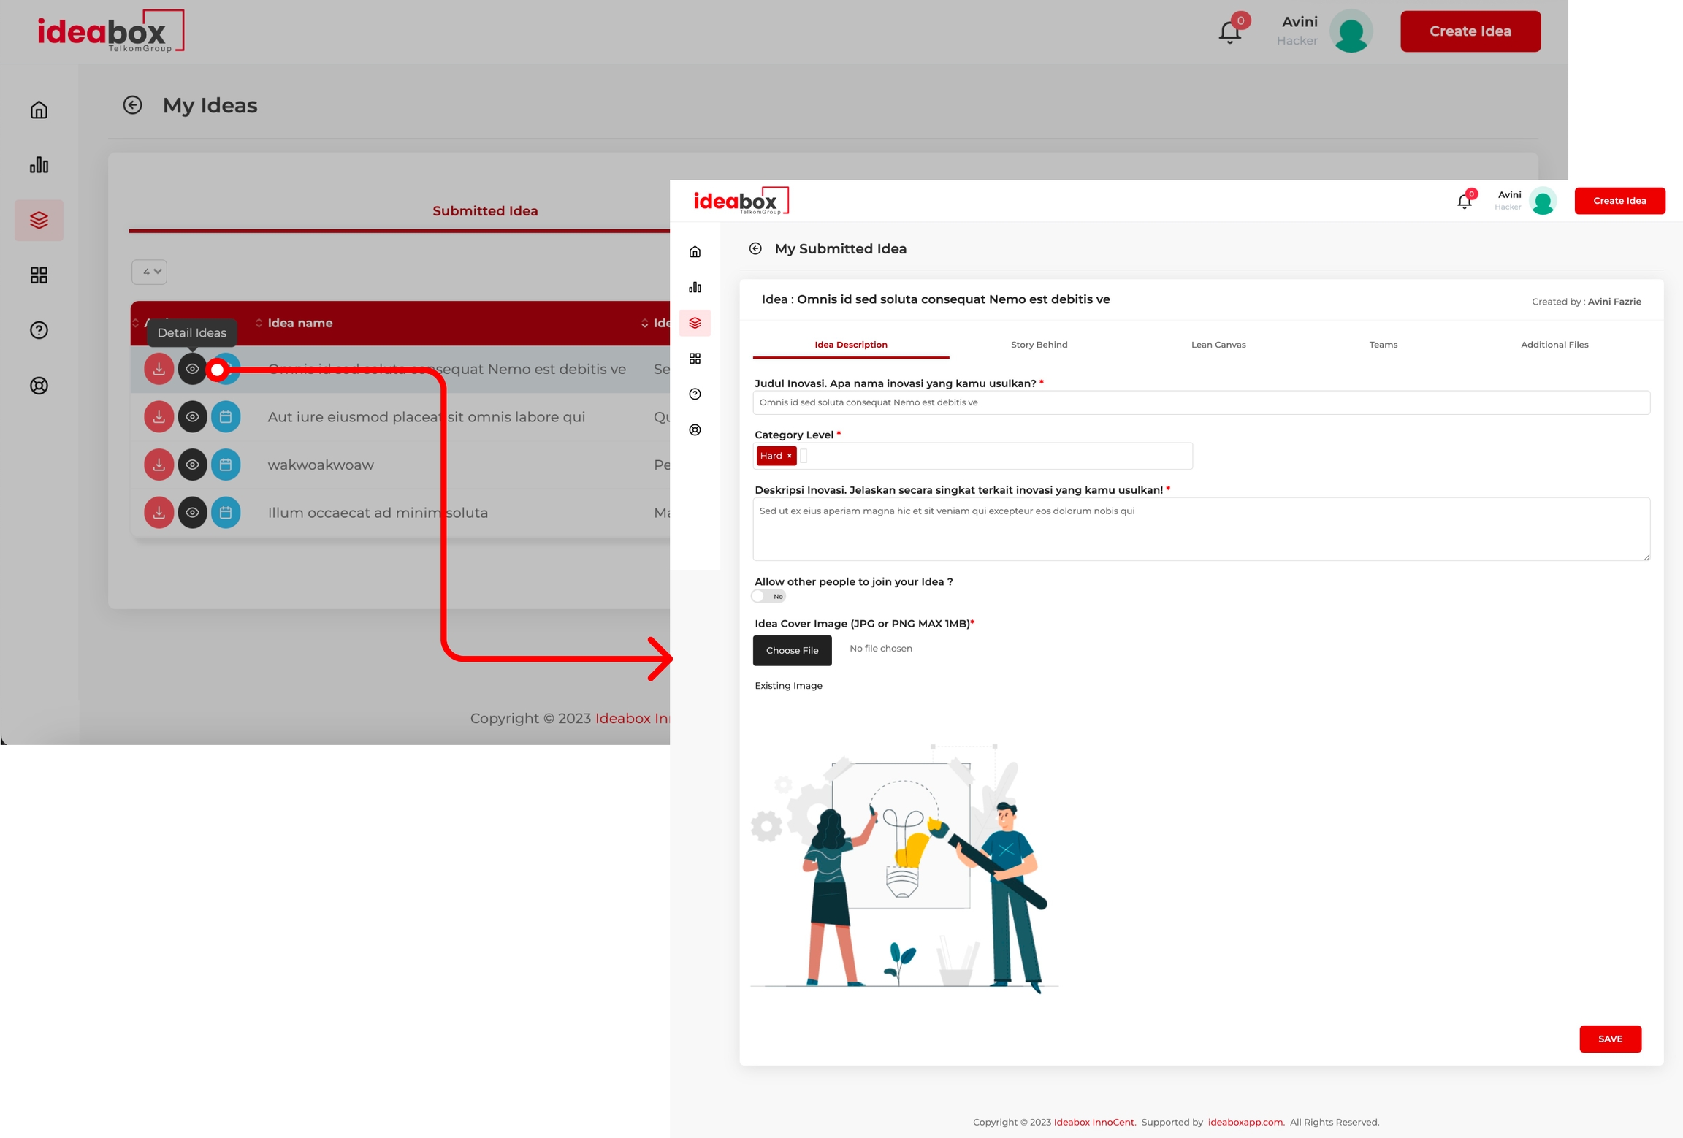
Task: Download the wakwoakwoaw idea via red icon
Action: (159, 465)
